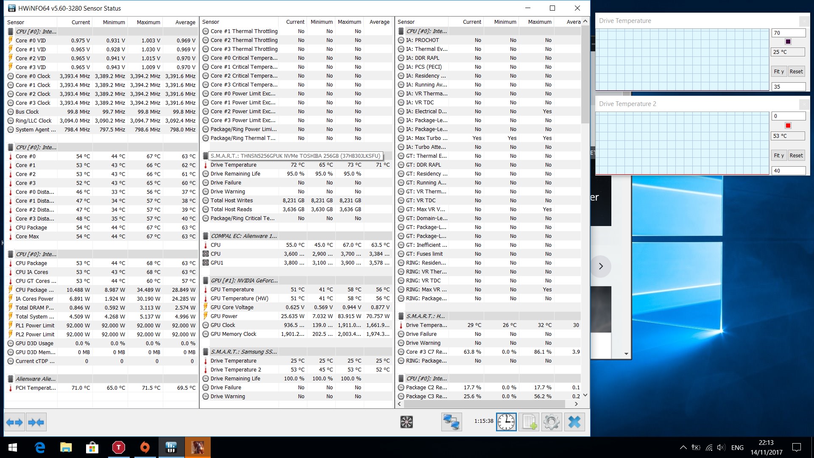Click the horizontal scrollbar left arrow in right sensor panel
Image resolution: width=814 pixels, height=458 pixels.
(x=399, y=404)
